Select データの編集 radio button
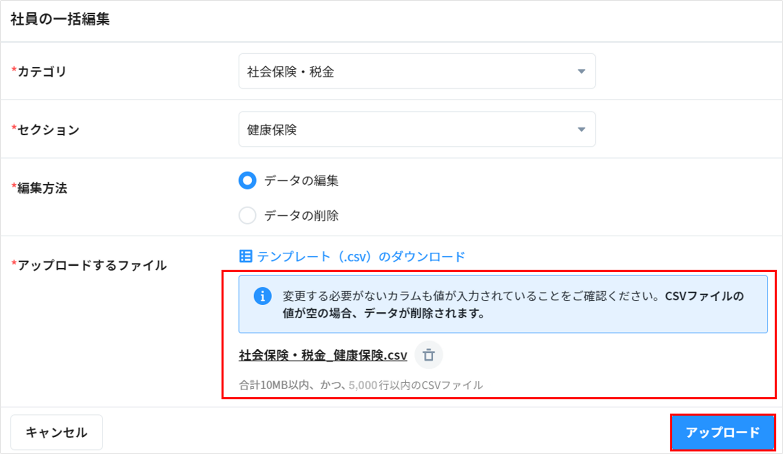 tap(247, 180)
